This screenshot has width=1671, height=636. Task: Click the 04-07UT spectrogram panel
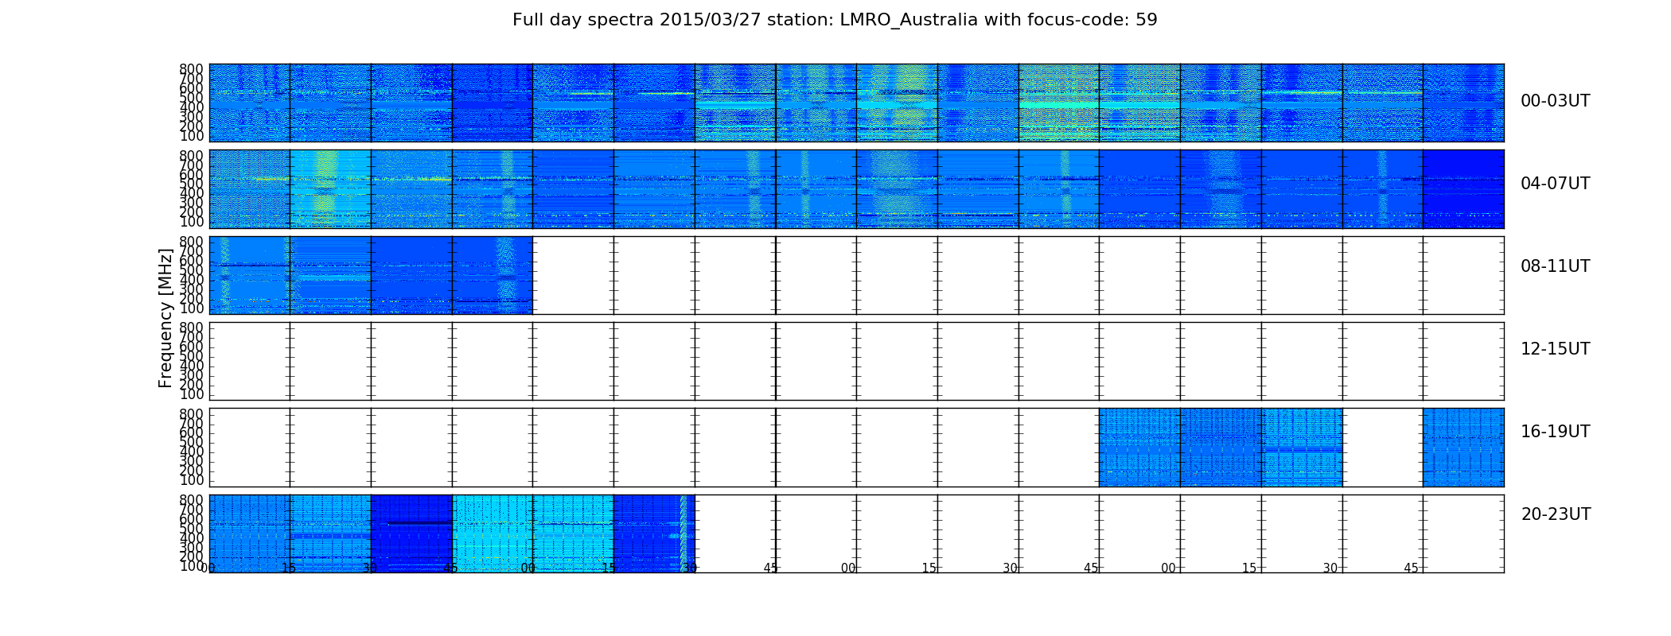856,188
